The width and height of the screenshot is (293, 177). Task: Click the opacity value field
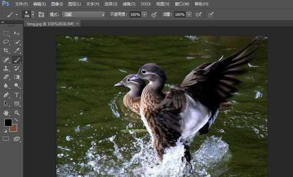[135, 15]
